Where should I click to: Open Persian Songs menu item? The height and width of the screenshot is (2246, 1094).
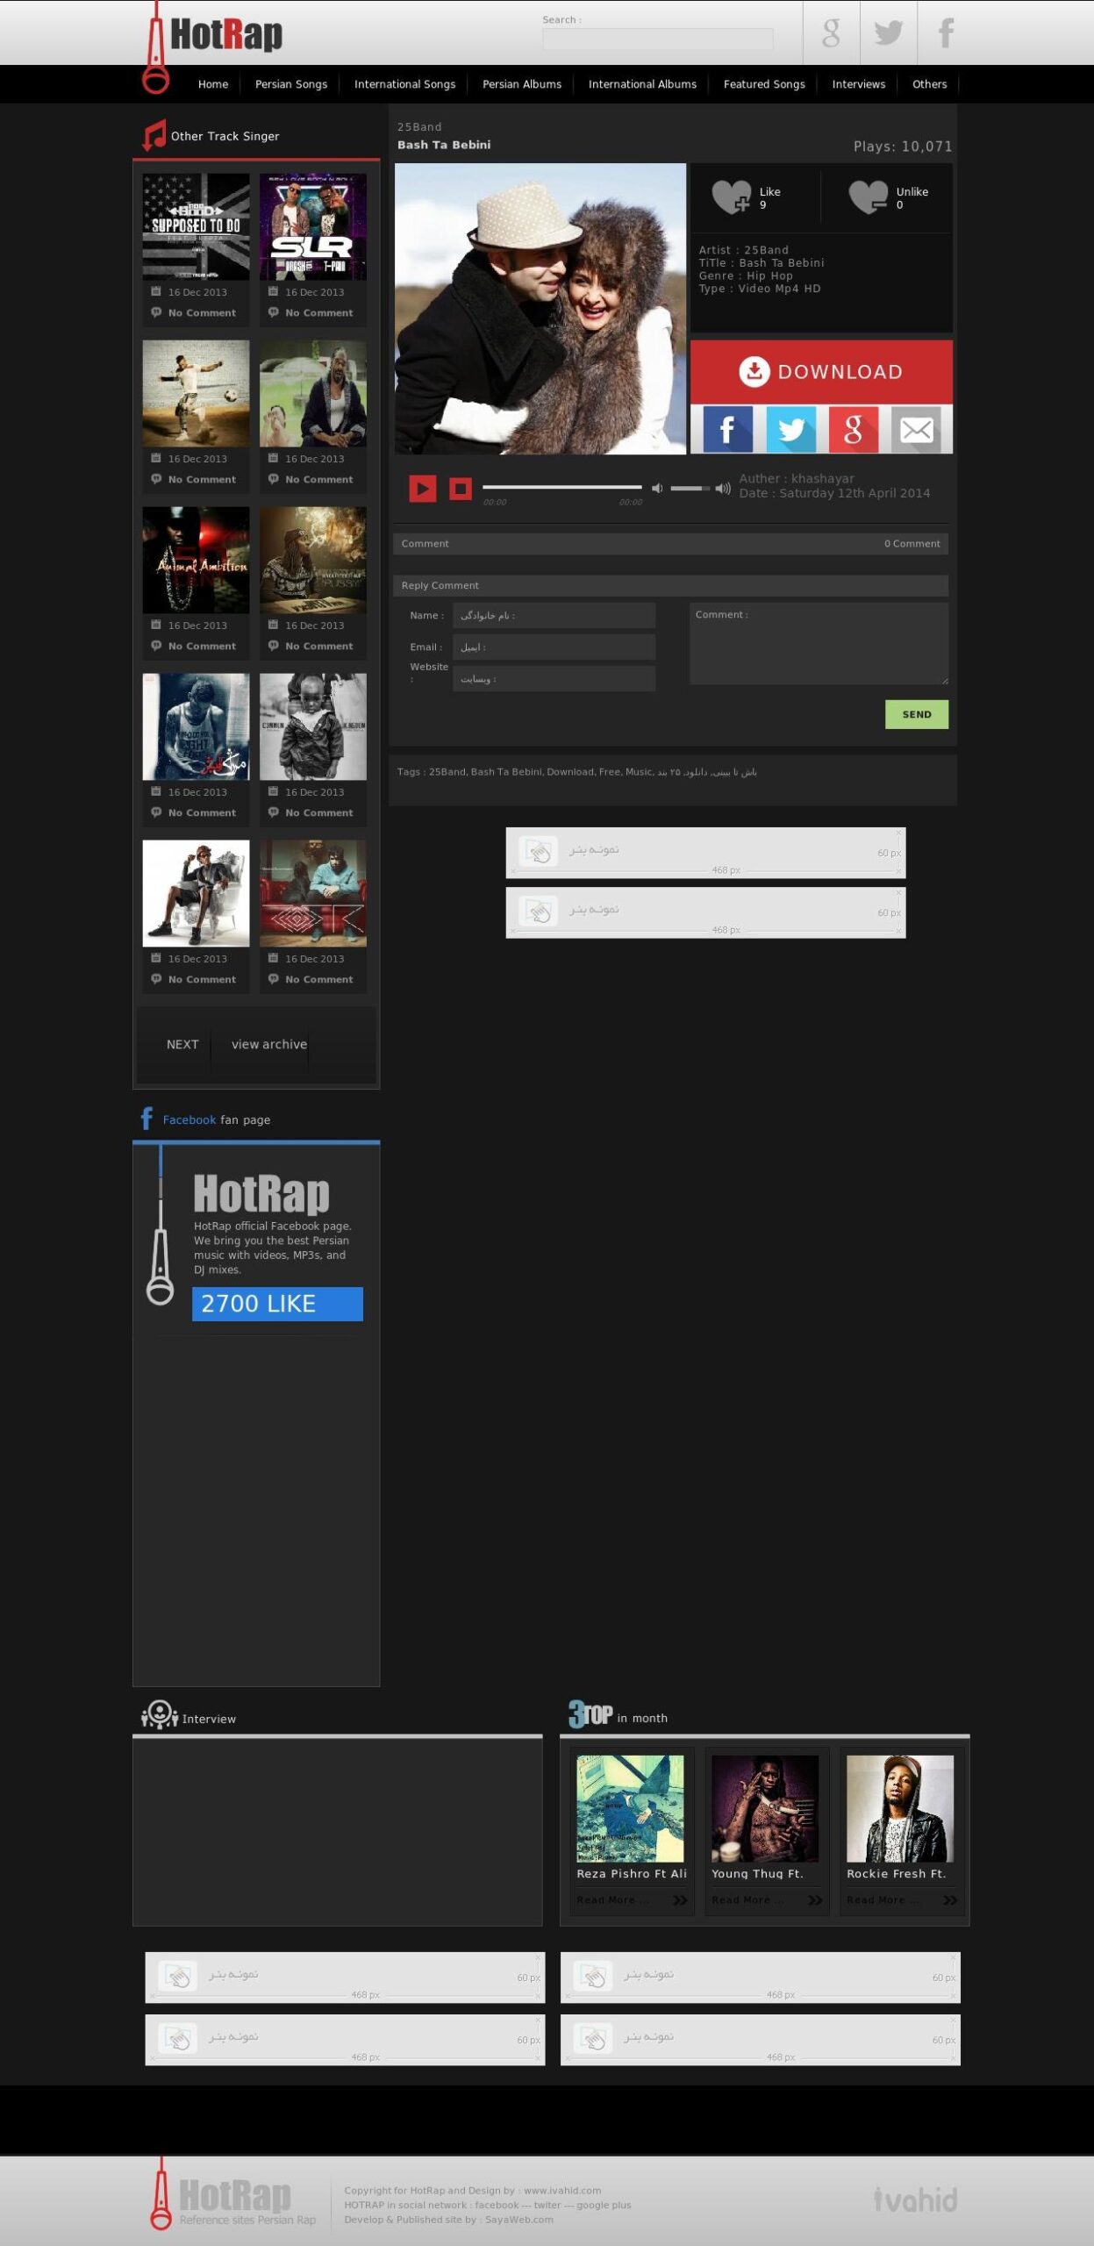click(x=290, y=84)
